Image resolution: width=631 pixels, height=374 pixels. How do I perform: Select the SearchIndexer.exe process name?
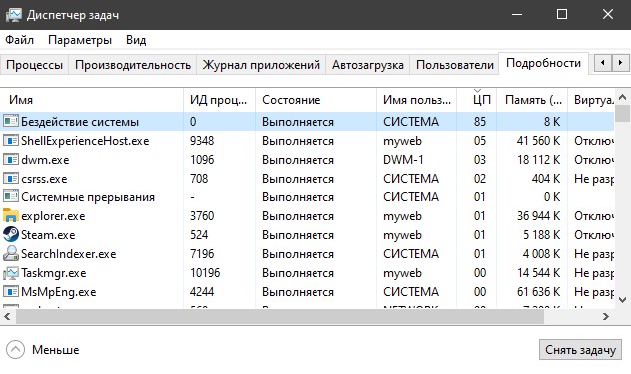(x=69, y=254)
